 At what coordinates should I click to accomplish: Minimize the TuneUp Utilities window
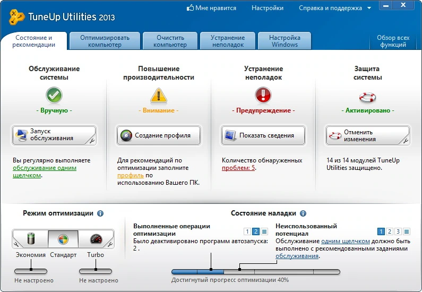click(x=386, y=5)
